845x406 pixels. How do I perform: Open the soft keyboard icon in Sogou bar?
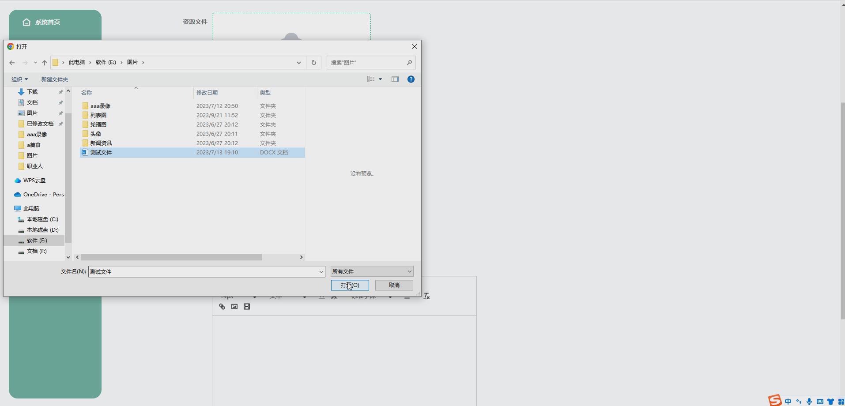[x=820, y=402]
